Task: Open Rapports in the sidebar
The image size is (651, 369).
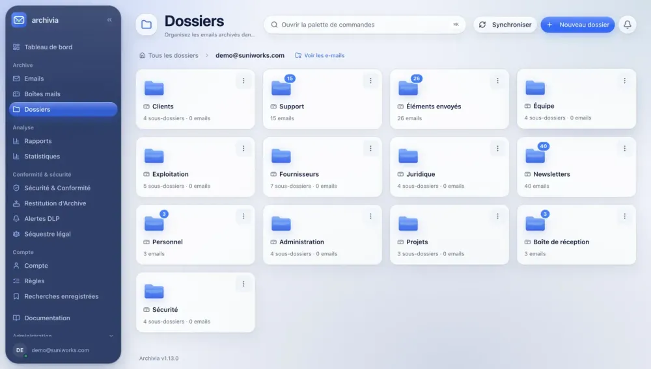Action: (x=63, y=141)
